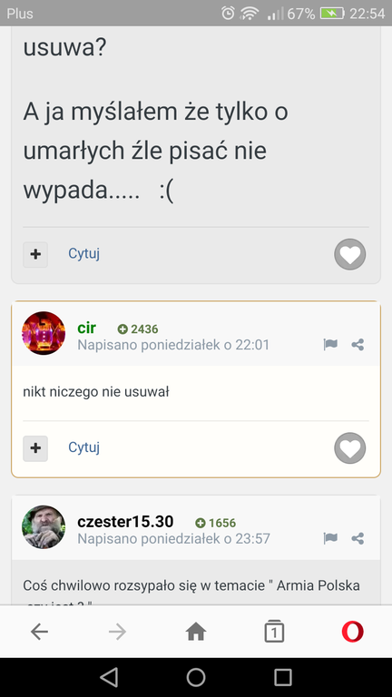This screenshot has height=697, width=392.
Task: Tap the heart icon on the top post
Action: (349, 254)
